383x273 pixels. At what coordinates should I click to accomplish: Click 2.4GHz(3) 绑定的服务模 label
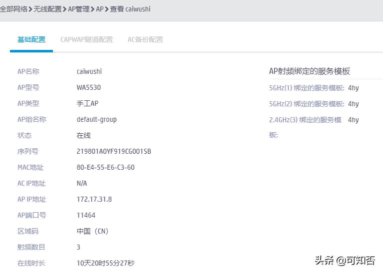point(305,120)
